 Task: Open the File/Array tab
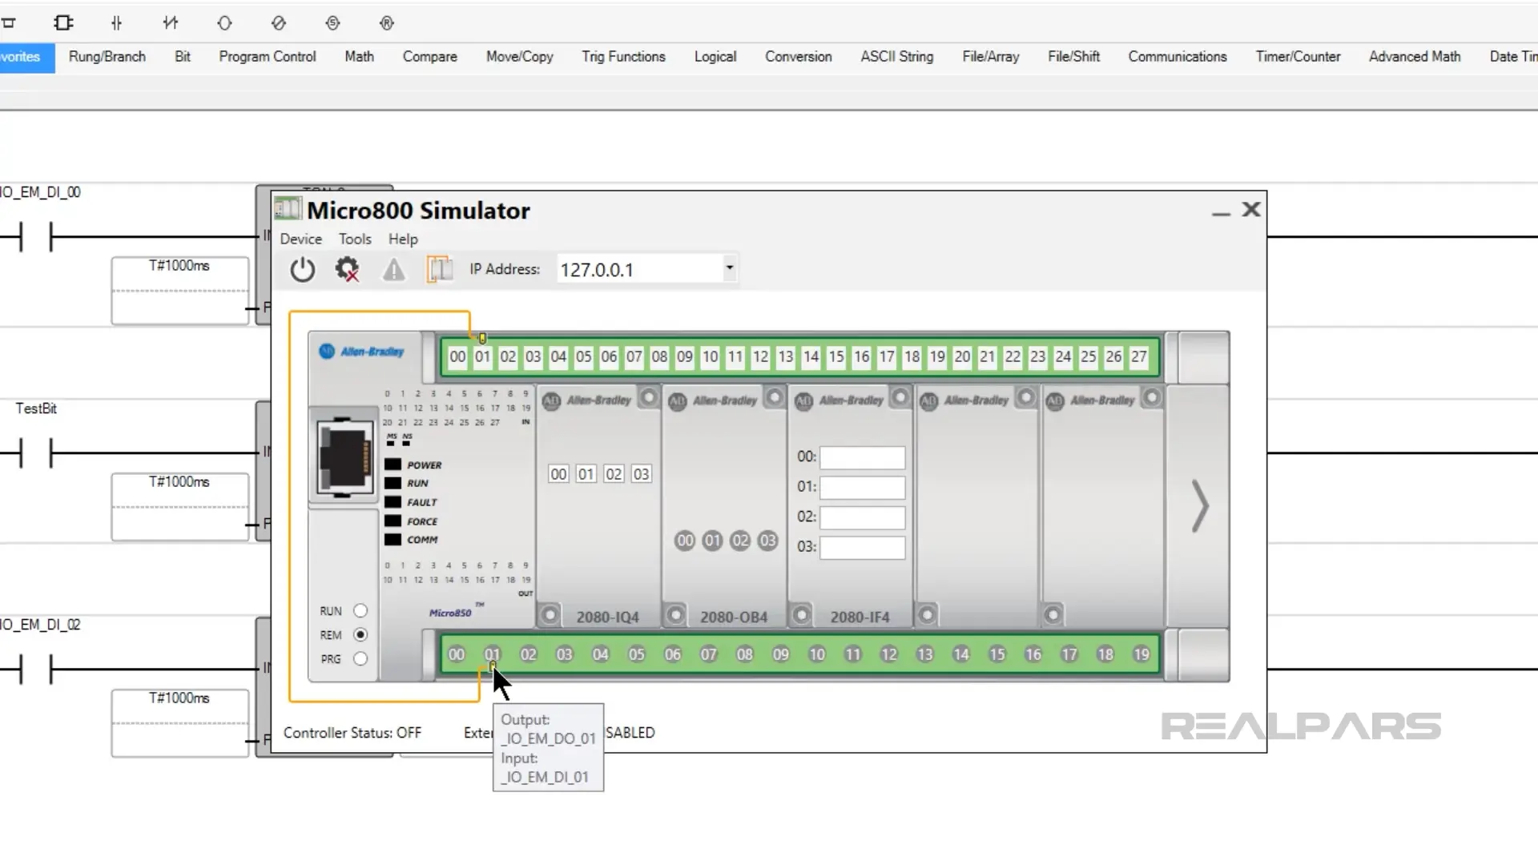991,57
